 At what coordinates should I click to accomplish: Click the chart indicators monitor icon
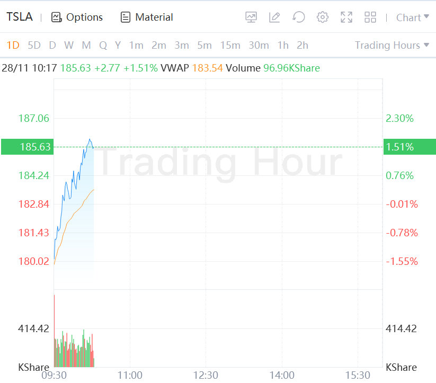coord(251,17)
